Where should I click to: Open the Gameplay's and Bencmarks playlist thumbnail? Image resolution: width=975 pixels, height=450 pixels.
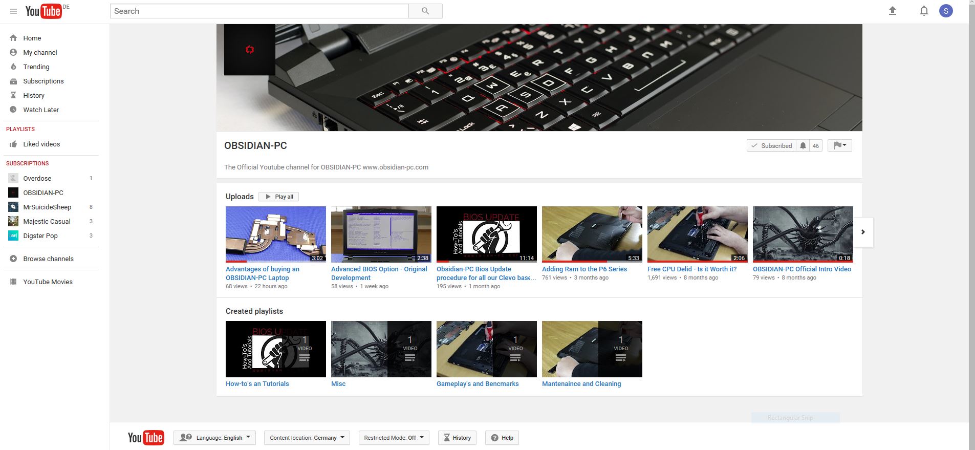pos(487,349)
